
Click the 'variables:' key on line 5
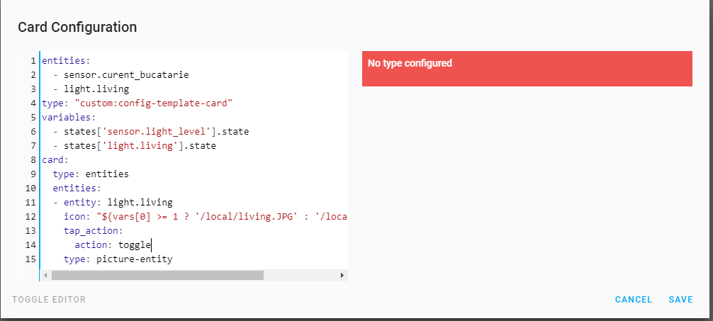click(69, 118)
